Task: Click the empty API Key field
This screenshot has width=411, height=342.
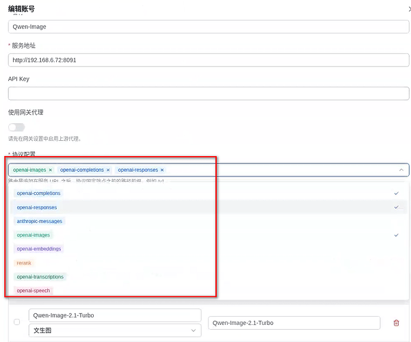Action: [x=209, y=94]
